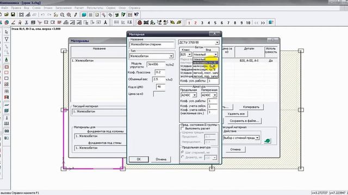Click the zoom in magnifier icon

[69, 15]
